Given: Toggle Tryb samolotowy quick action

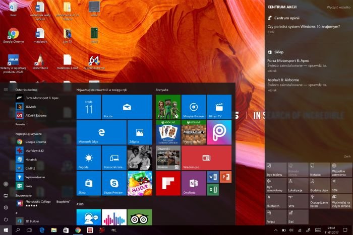Looking at the screenshot, I should click(276, 186).
